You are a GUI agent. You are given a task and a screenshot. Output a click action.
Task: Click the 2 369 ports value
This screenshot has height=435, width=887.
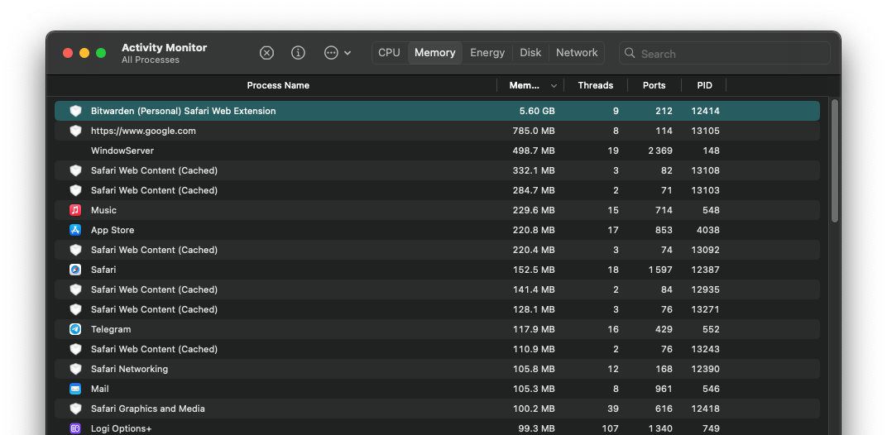(659, 151)
